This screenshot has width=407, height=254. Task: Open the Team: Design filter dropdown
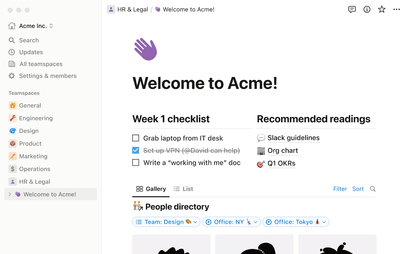(166, 222)
